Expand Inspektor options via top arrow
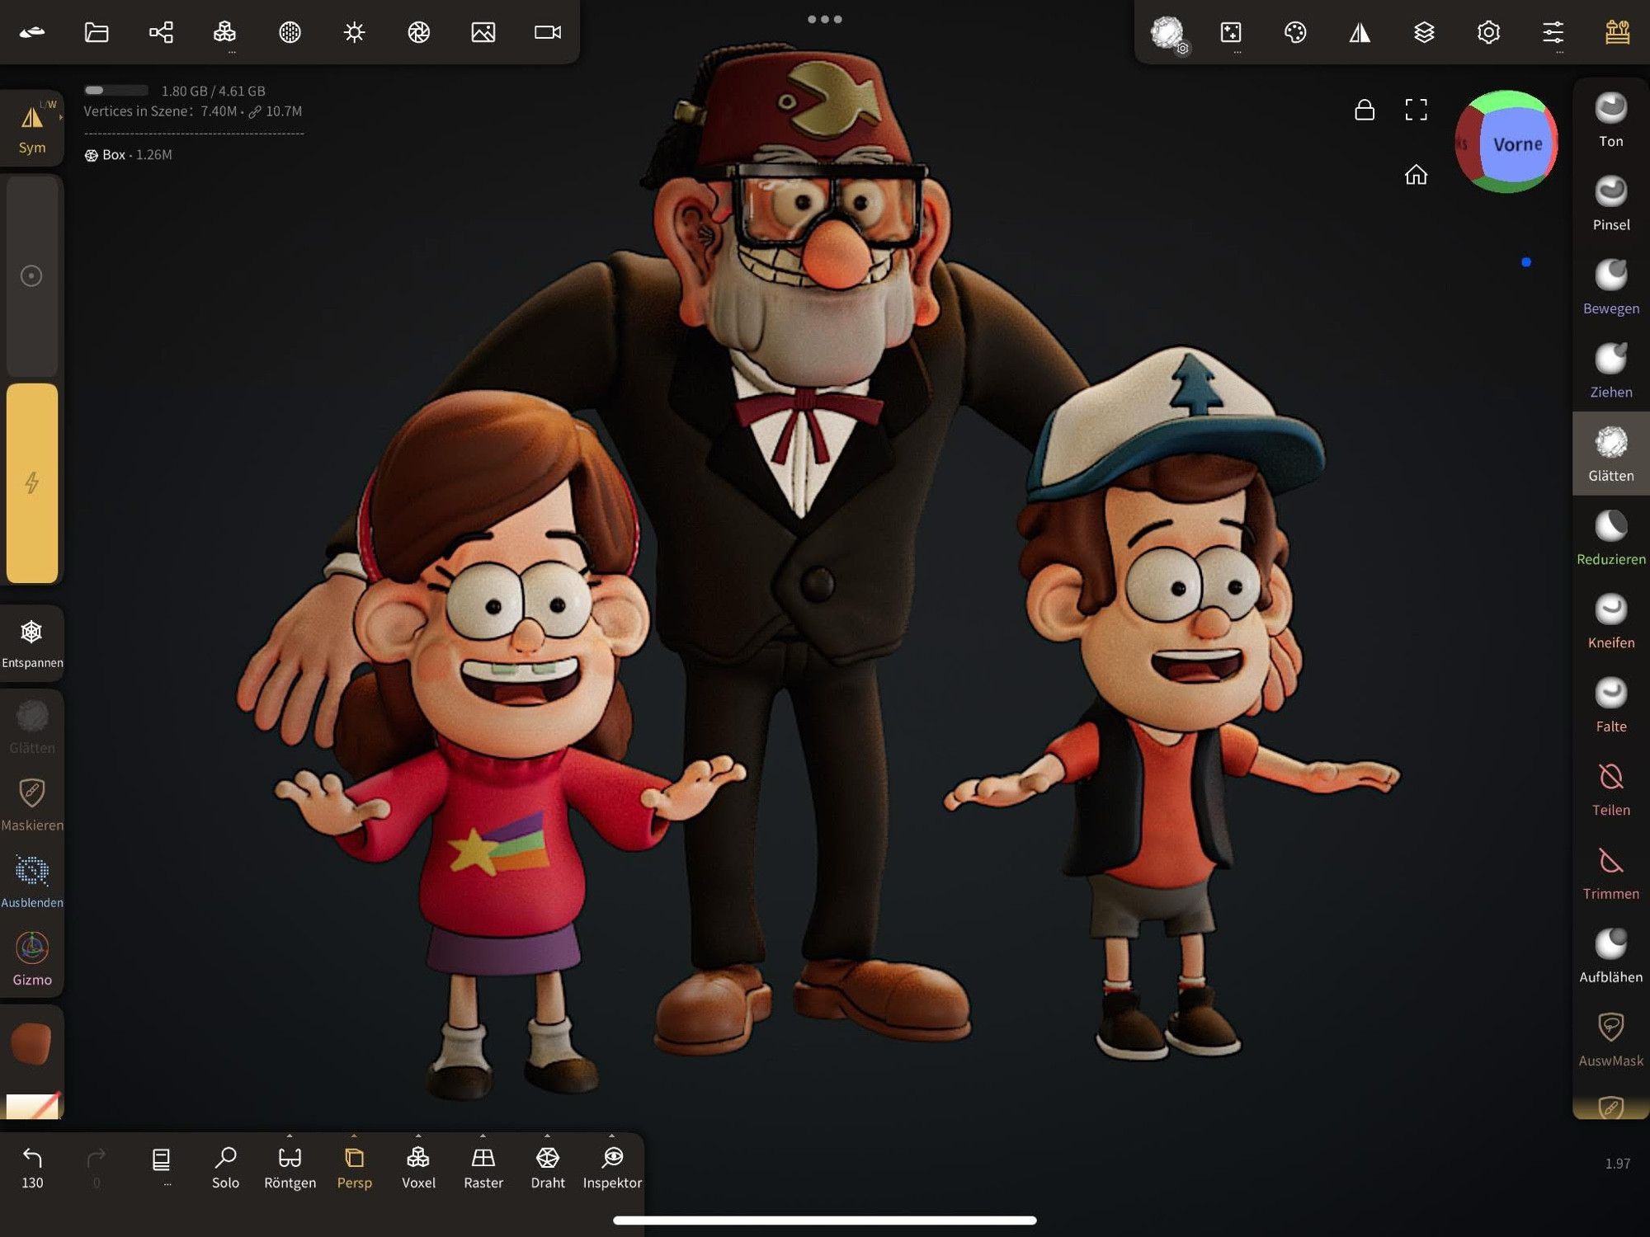1650x1237 pixels. pos(612,1136)
